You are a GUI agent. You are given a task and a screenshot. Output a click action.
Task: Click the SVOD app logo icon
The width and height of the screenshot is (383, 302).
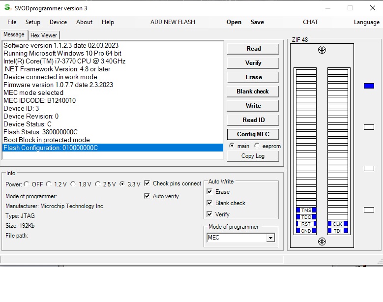coord(7,7)
